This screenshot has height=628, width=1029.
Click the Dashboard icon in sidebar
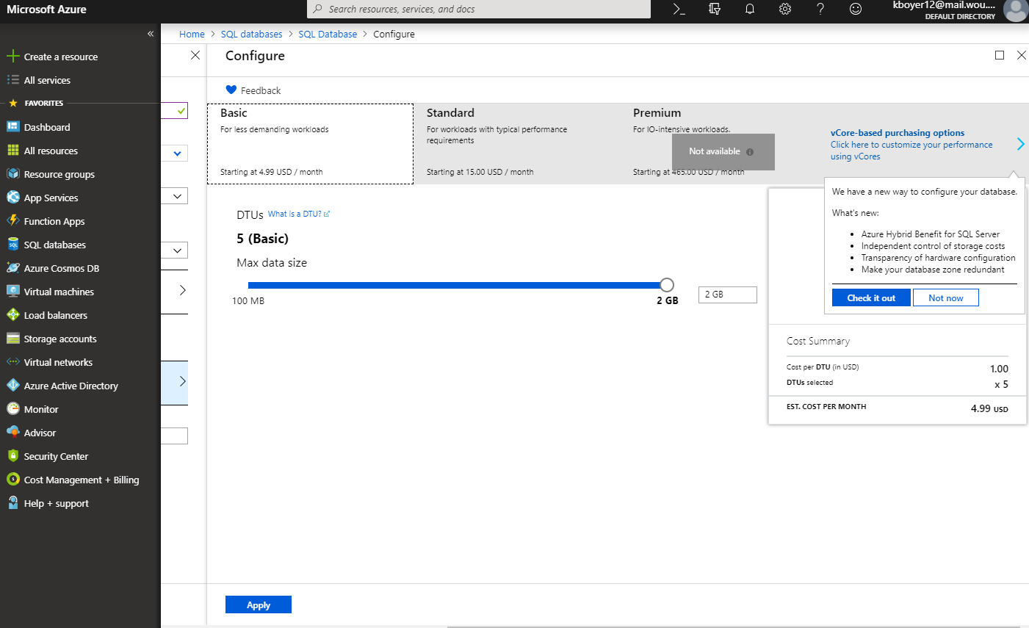point(12,127)
